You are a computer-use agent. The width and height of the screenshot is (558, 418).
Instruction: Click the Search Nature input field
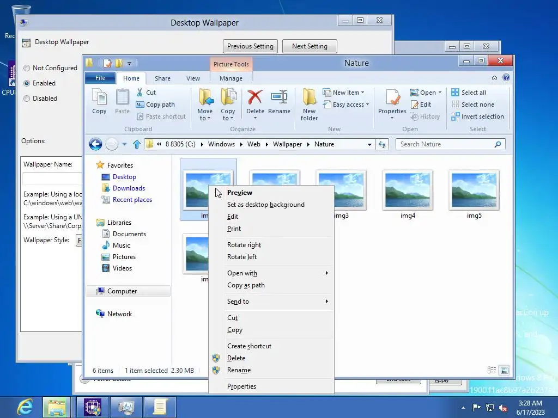pyautogui.click(x=445, y=144)
